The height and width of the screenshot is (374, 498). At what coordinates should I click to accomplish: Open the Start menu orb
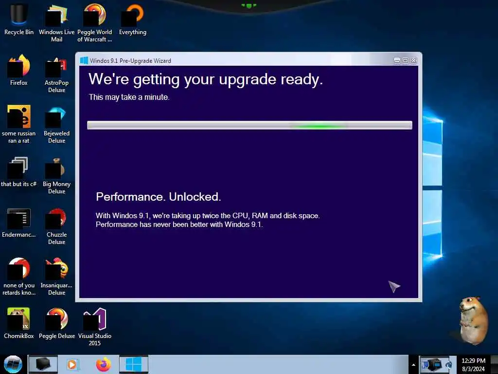13,364
